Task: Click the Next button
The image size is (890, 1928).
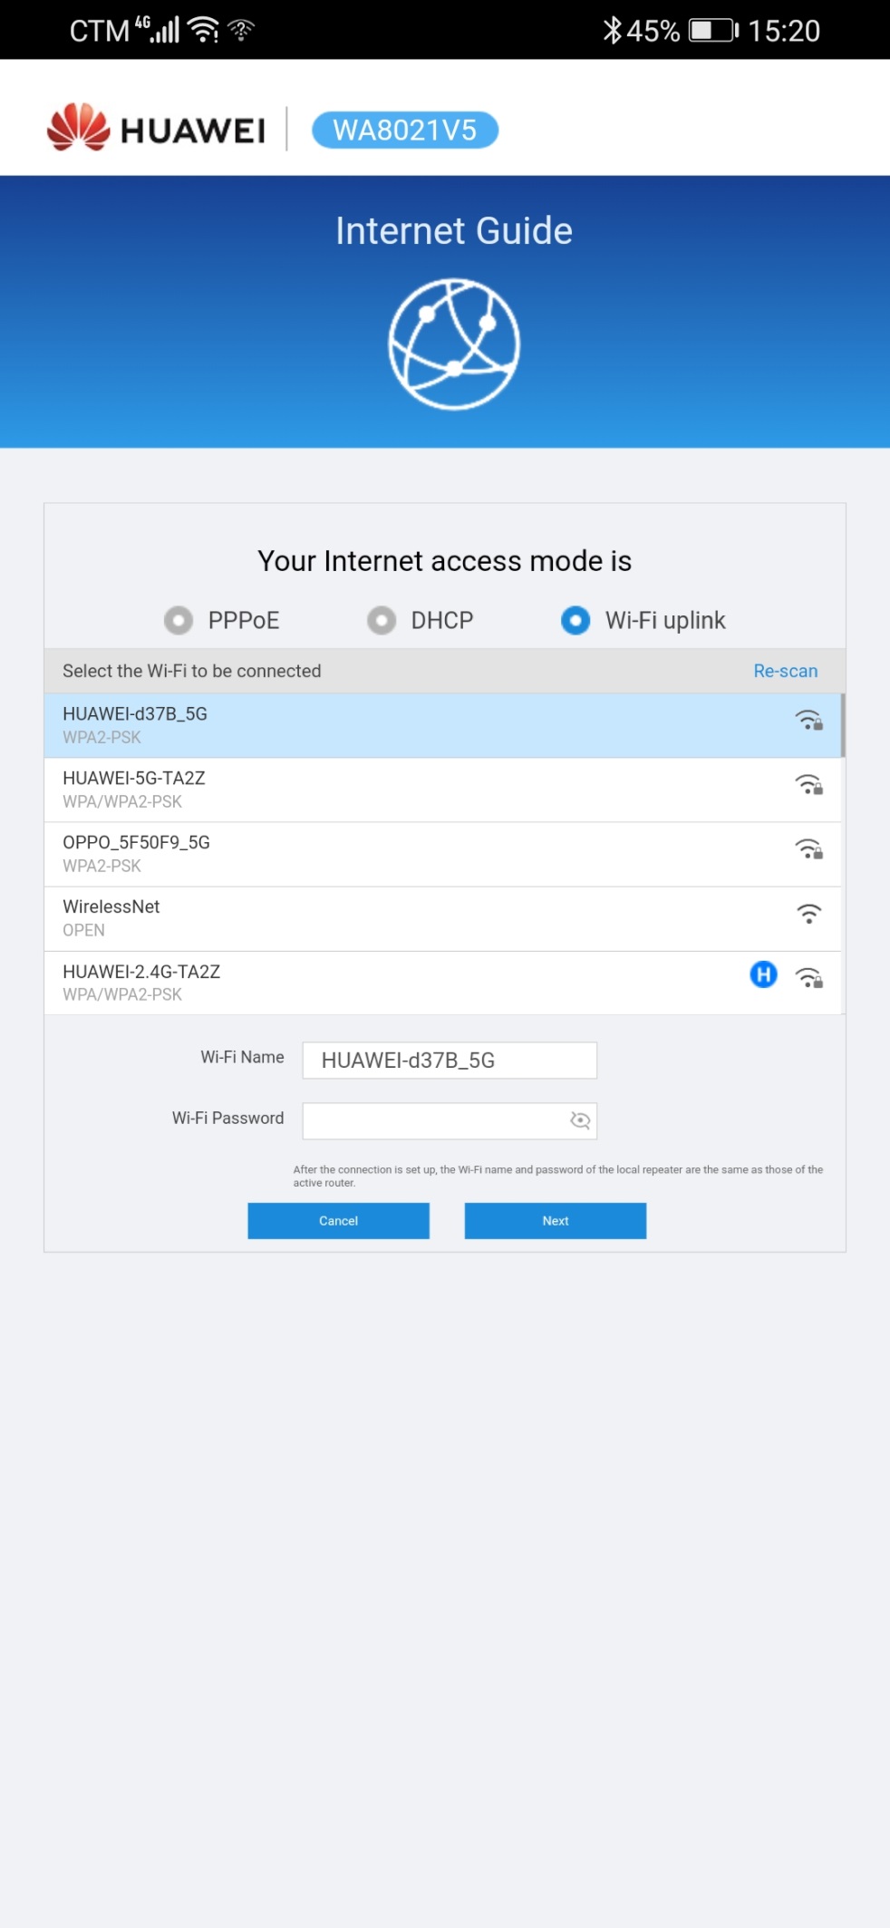Action: click(x=556, y=1221)
